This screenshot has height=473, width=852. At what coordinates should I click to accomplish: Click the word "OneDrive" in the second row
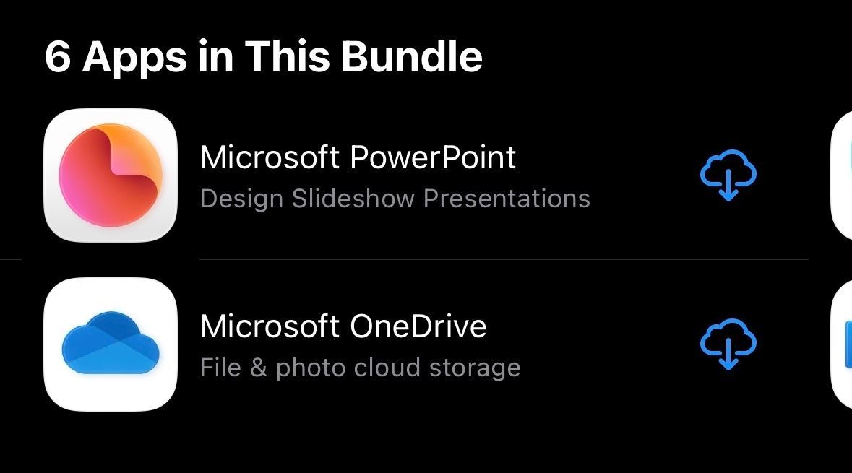coord(418,326)
